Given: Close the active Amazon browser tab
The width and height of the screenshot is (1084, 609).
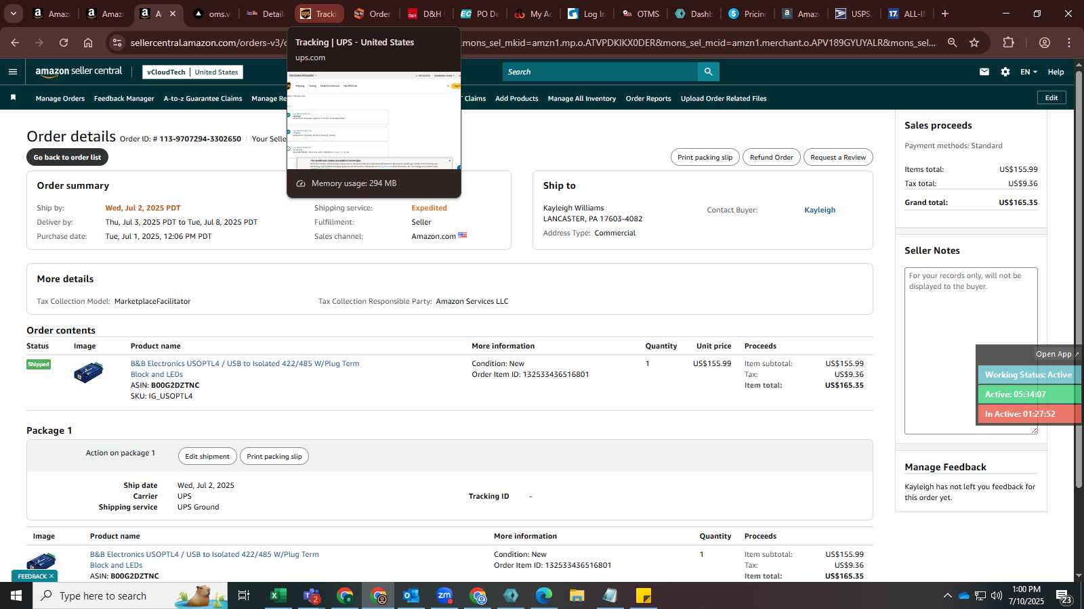Looking at the screenshot, I should 173,14.
